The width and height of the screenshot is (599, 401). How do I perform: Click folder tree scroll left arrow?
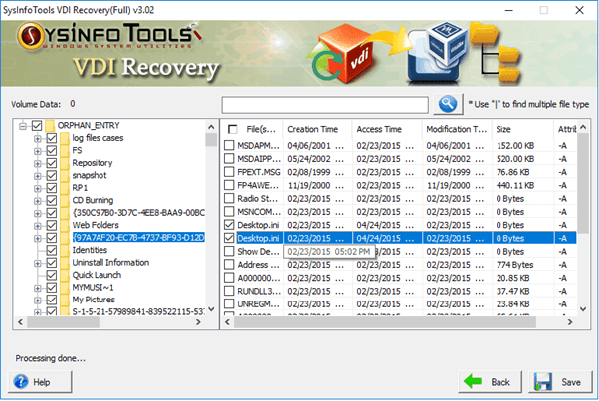[20, 322]
